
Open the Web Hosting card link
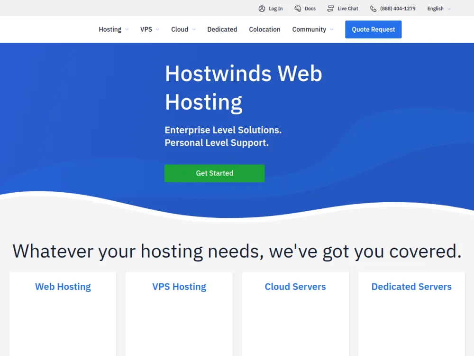(63, 287)
